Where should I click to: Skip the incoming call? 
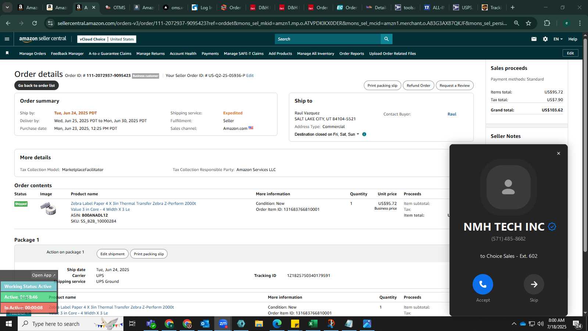(x=534, y=284)
